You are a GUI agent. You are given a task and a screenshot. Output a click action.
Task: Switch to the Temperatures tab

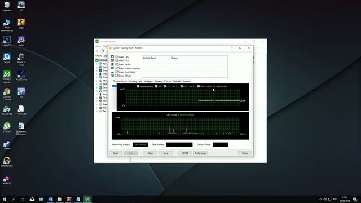(120, 81)
